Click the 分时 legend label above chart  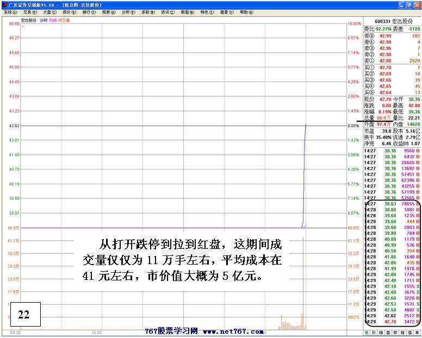(44, 21)
